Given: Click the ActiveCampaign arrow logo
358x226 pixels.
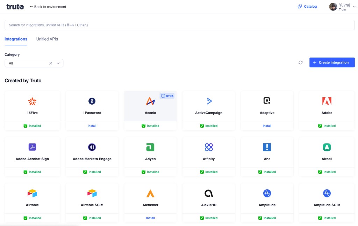Looking at the screenshot, I should [x=209, y=101].
